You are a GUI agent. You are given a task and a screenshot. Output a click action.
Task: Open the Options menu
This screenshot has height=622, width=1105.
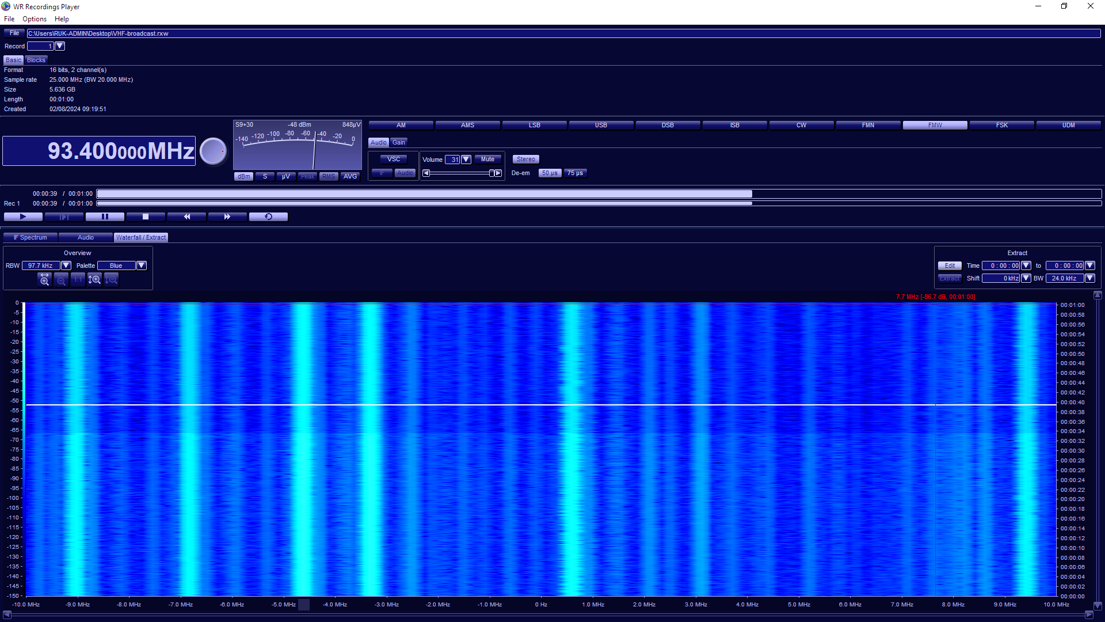pos(35,19)
